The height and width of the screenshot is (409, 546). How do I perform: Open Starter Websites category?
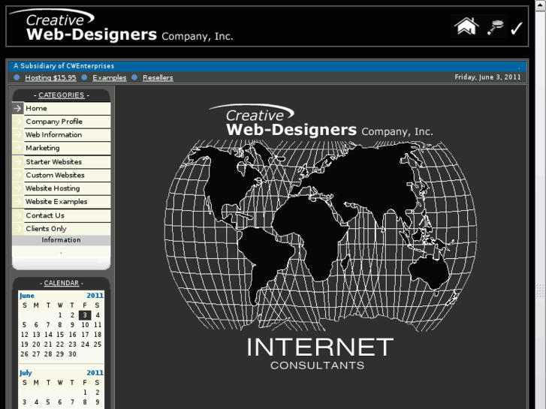[53, 162]
